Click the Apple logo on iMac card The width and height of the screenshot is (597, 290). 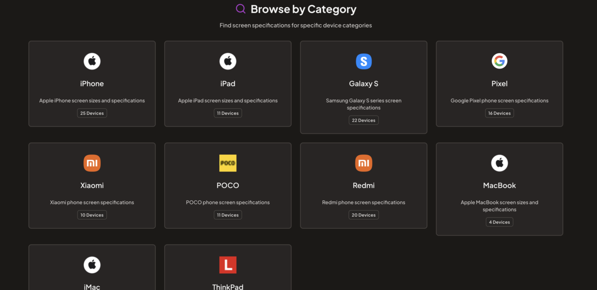[92, 265]
